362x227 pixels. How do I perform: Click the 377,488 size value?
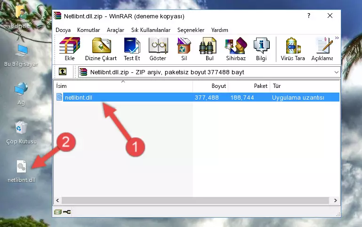click(x=207, y=97)
